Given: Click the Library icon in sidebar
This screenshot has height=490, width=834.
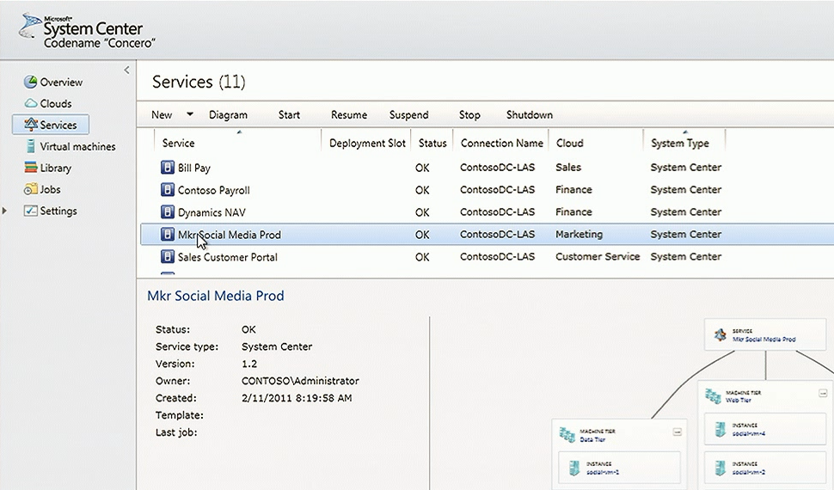Looking at the screenshot, I should [x=31, y=168].
